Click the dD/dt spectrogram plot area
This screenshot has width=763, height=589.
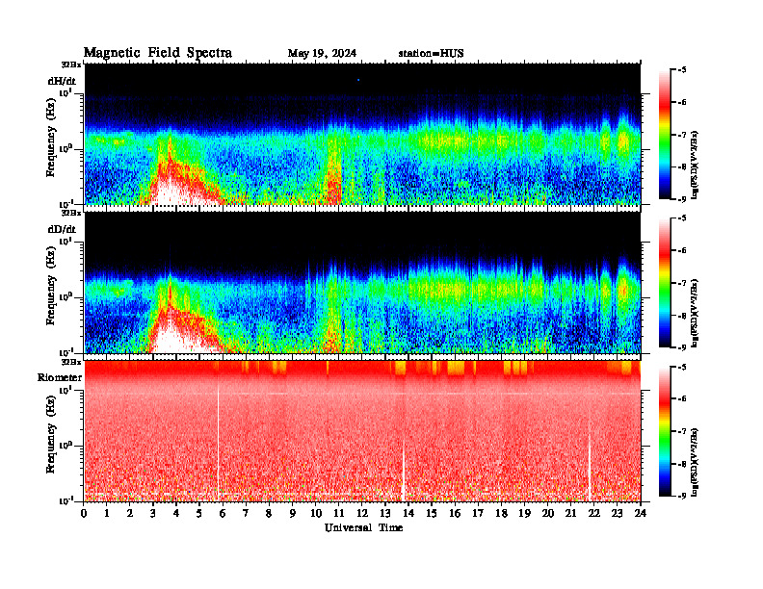coord(362,282)
